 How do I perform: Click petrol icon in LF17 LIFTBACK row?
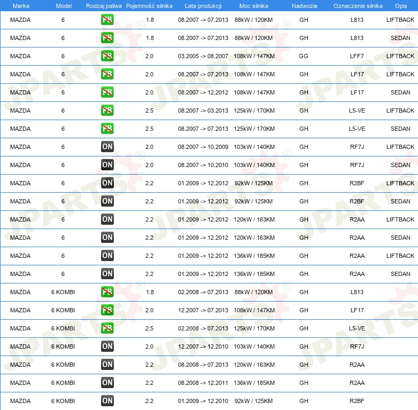pos(107,74)
